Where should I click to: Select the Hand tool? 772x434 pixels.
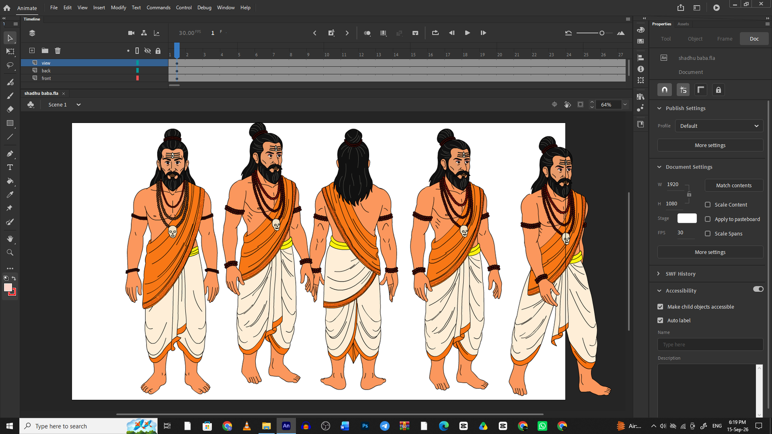[x=10, y=239]
